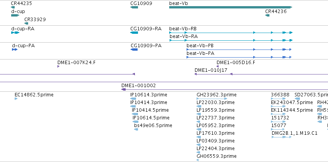Select the CR33929 gene feature

pos(26,23)
